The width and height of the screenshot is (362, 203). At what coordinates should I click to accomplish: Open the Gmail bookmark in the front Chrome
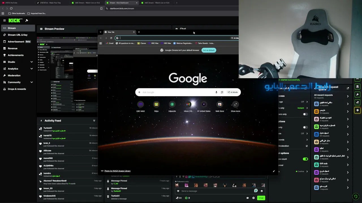point(110,43)
